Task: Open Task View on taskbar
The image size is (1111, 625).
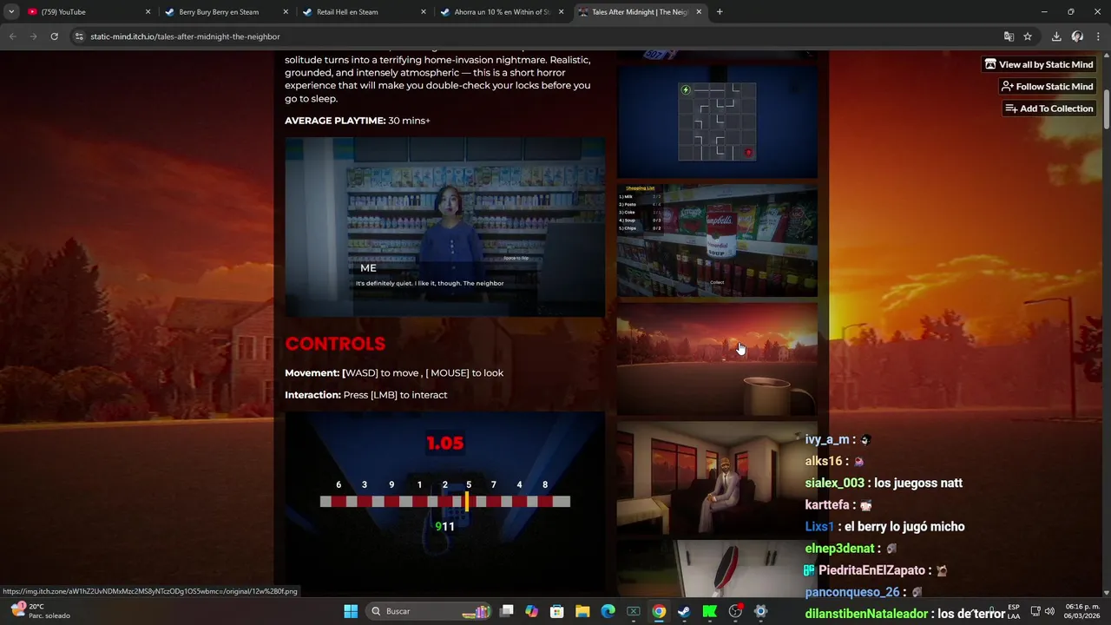Action: point(507,611)
